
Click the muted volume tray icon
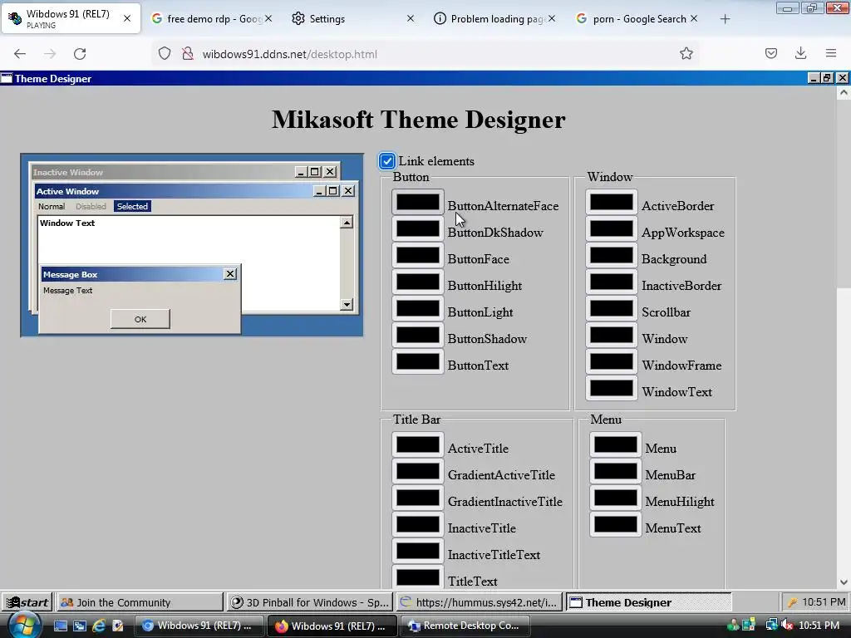(787, 626)
